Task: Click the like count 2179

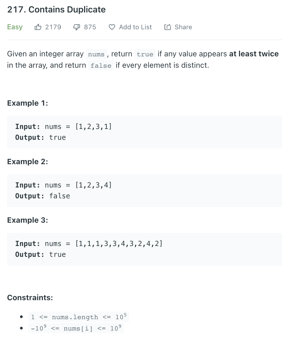Action: (53, 27)
